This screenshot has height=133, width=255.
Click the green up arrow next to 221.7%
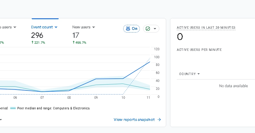[32, 42]
